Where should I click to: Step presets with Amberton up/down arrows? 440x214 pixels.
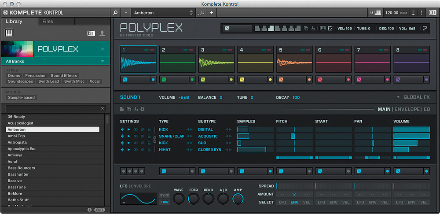point(191,13)
